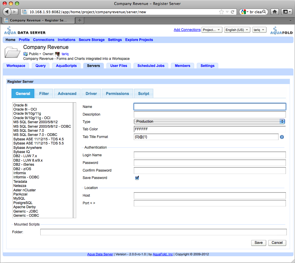Open the Workspace project tab
The image size is (295, 263).
coord(16,66)
